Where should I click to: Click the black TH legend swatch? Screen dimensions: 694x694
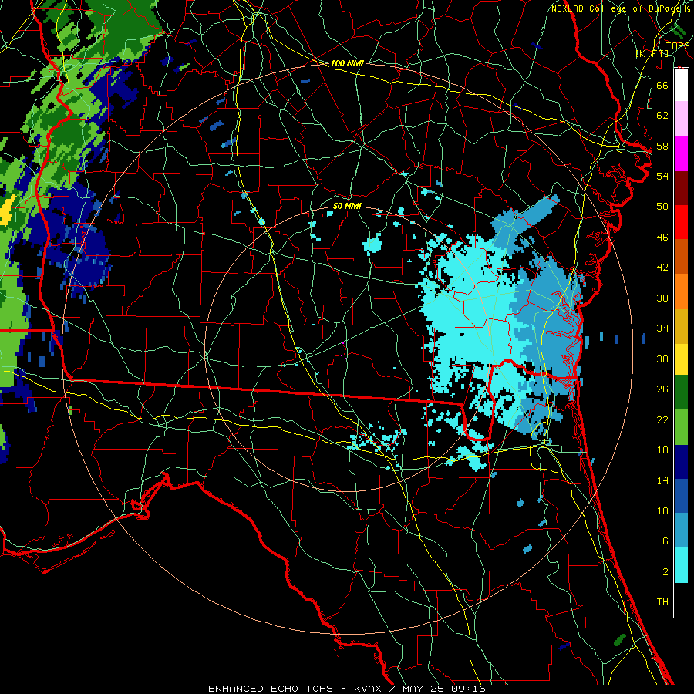[x=681, y=600]
